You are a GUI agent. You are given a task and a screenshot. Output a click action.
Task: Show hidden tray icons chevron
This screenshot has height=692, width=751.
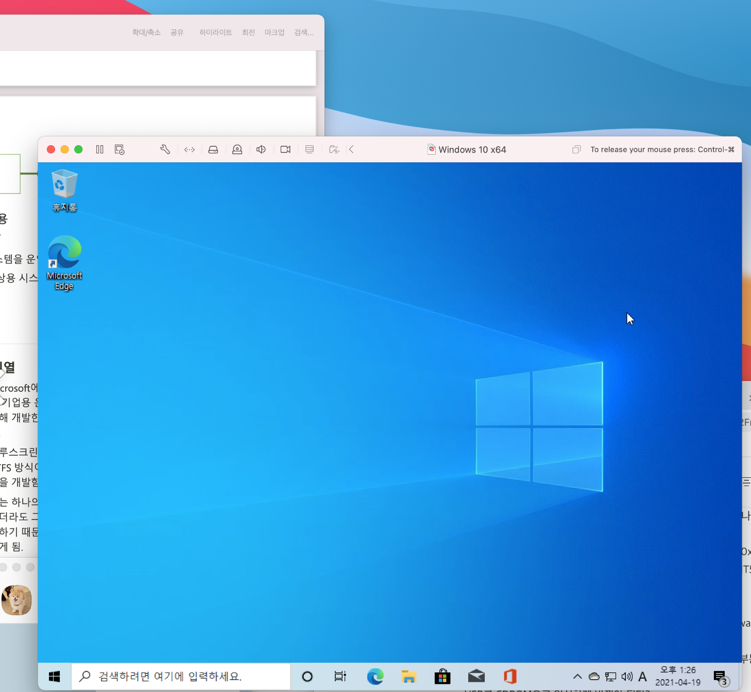pos(577,677)
